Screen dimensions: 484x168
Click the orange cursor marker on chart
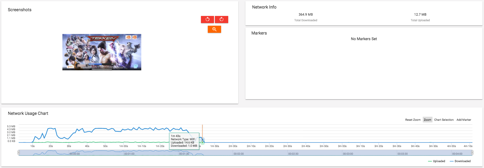coord(202,133)
